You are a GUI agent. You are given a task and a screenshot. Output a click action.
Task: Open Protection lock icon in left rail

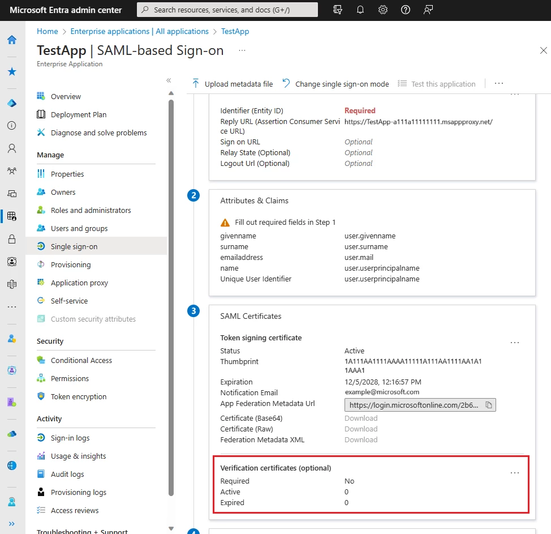pyautogui.click(x=12, y=239)
